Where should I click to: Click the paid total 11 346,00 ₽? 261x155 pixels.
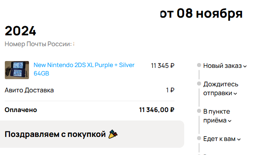(156, 110)
